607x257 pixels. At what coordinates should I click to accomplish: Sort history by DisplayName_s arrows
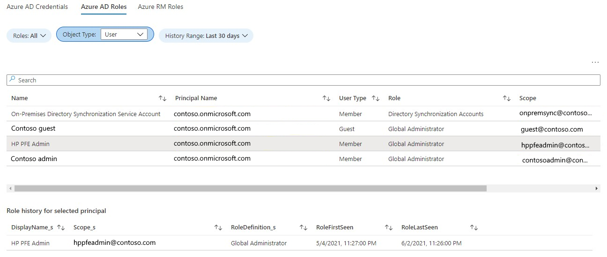[x=61, y=228]
